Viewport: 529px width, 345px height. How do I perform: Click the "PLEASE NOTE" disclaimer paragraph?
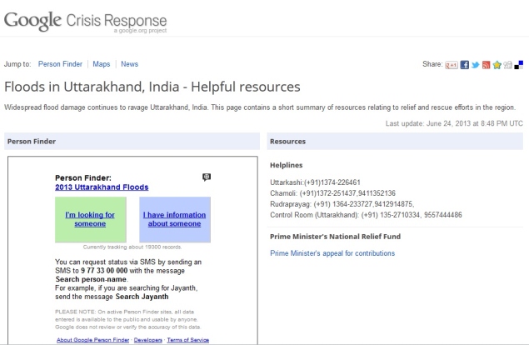(127, 319)
